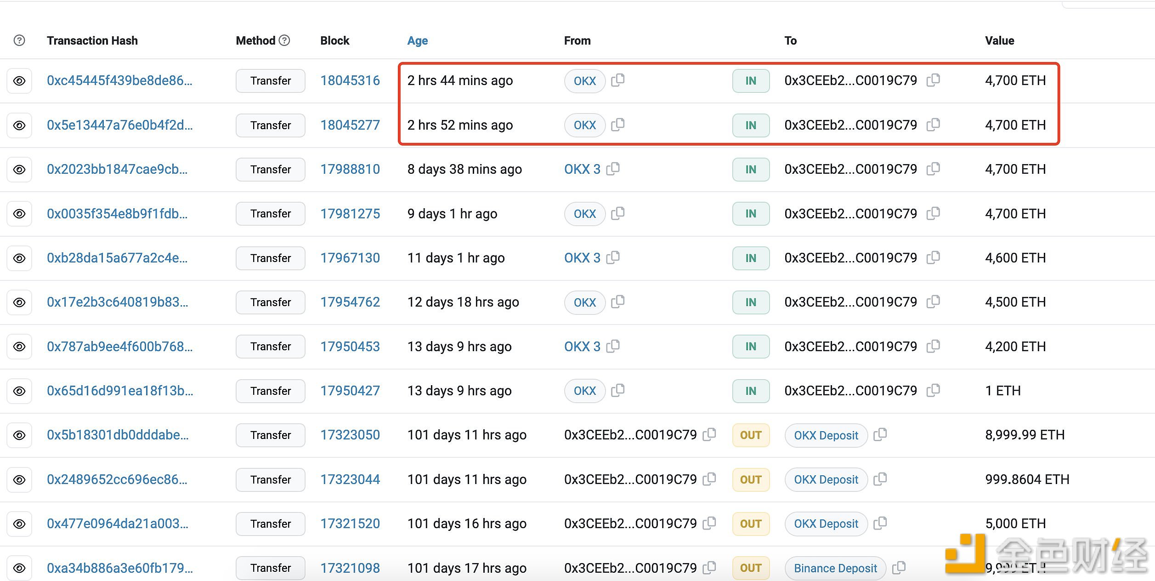Copy recipient address in 1 ETH row
Screen dimensions: 1155x581
(x=933, y=390)
